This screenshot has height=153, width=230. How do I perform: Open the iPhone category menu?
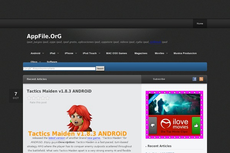(69, 53)
